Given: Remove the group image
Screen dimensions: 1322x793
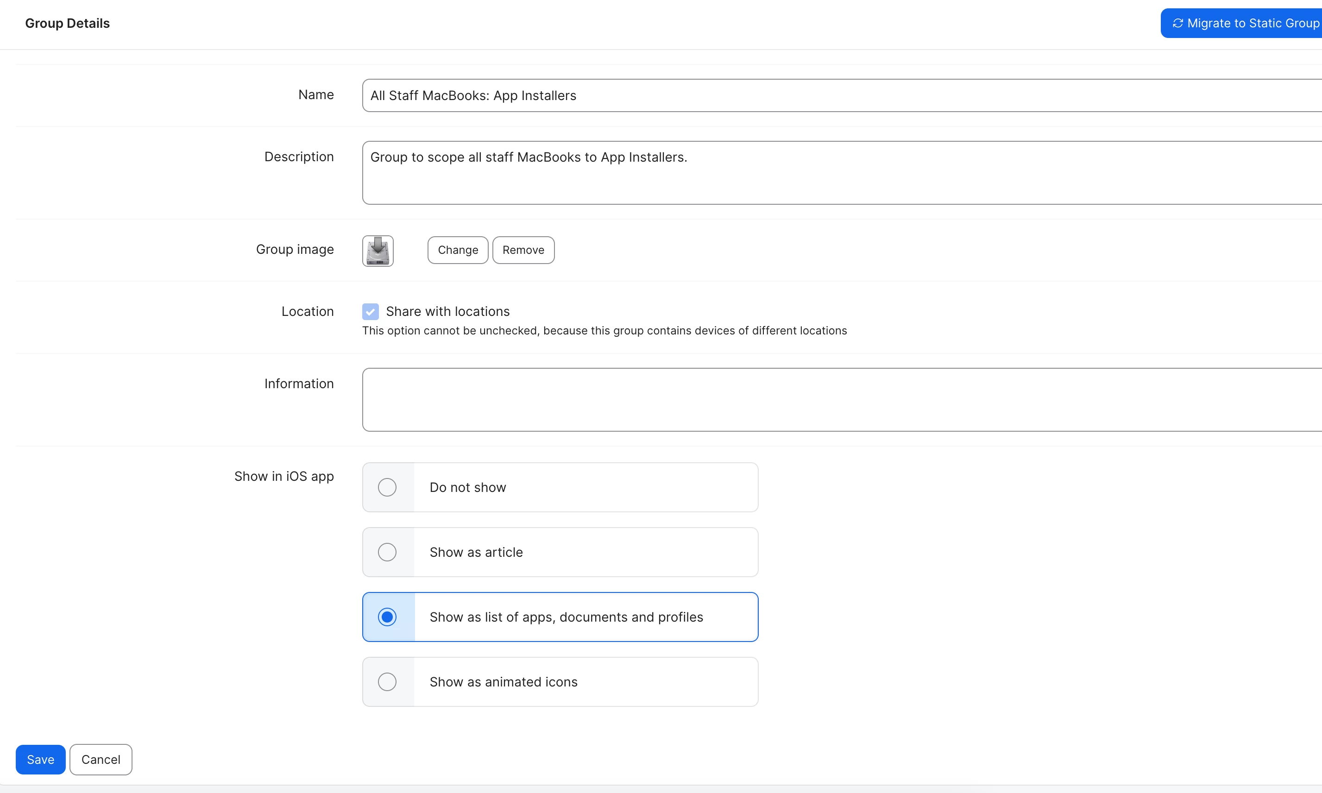Looking at the screenshot, I should (523, 250).
